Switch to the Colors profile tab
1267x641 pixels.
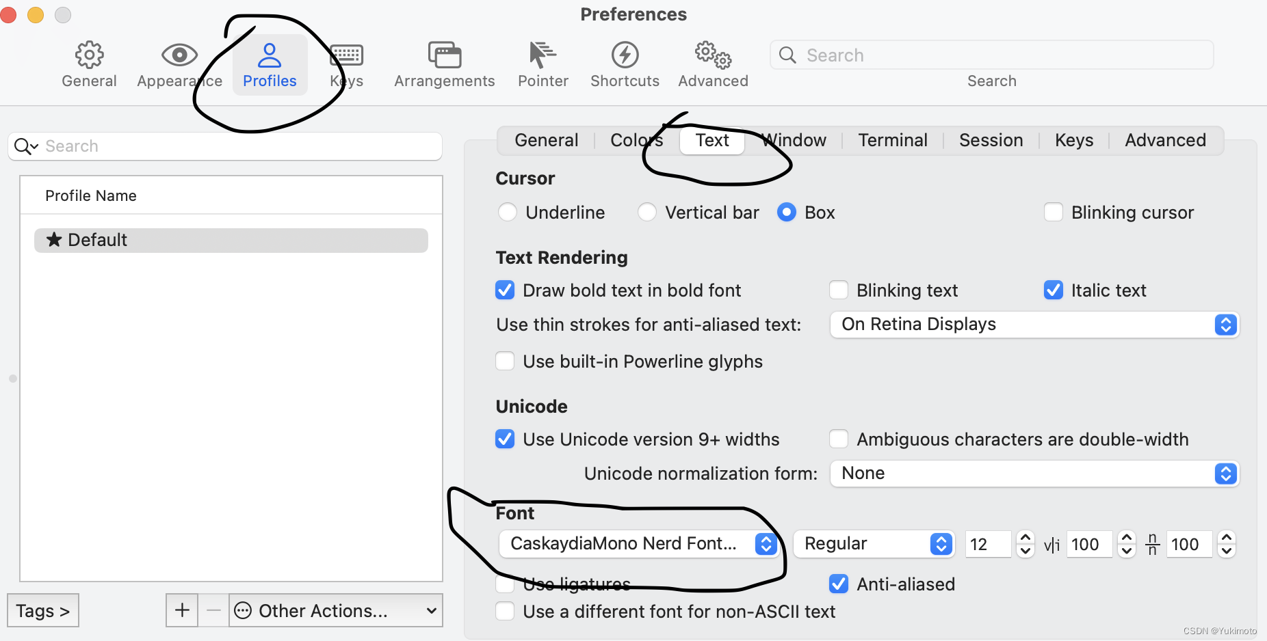click(x=637, y=140)
